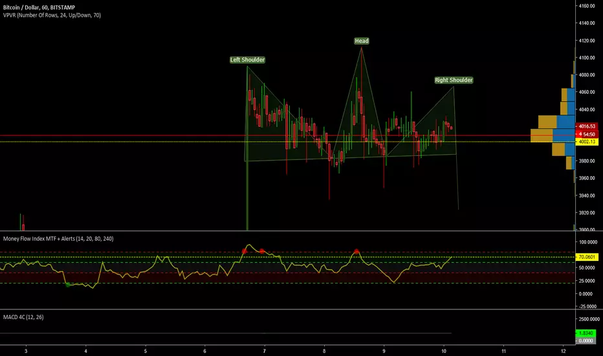Click the -25.0000 MFI axis label
The width and height of the screenshot is (603, 356).
588,306
